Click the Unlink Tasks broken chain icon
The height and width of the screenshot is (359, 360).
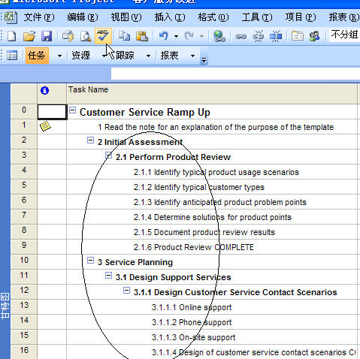pos(258,37)
